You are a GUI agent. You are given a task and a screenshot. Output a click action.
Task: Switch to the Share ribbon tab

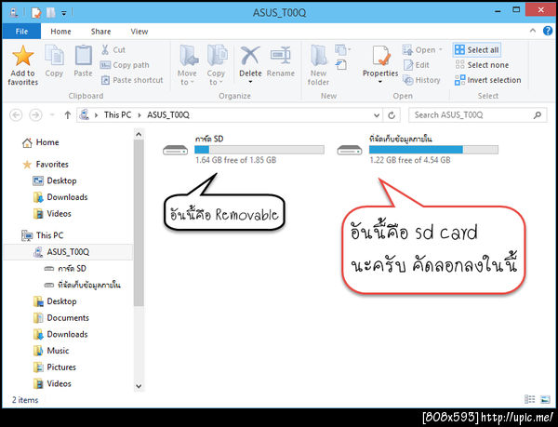100,32
